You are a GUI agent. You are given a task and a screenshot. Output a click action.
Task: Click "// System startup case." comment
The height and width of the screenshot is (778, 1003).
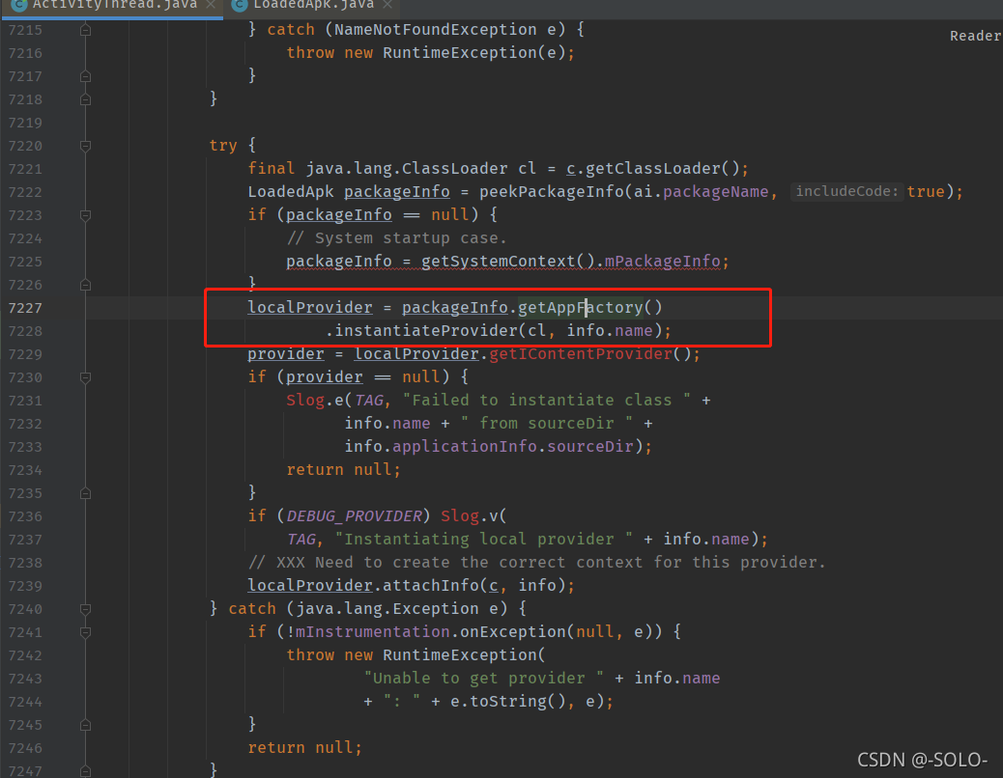pyautogui.click(x=396, y=238)
